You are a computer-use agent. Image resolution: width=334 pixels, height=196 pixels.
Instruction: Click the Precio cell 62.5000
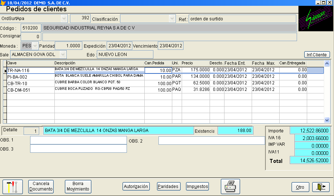pyautogui.click(x=195, y=83)
